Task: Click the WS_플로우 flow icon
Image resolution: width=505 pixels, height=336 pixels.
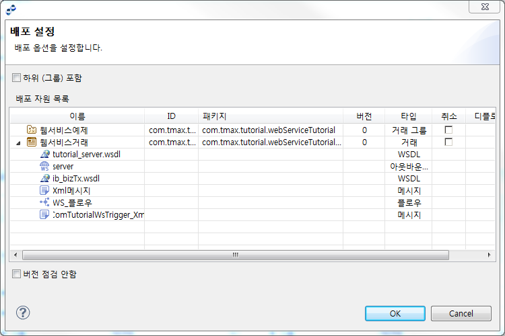Action: pyautogui.click(x=44, y=202)
